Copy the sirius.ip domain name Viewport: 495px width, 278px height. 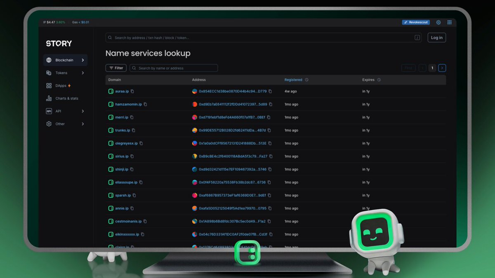point(132,157)
